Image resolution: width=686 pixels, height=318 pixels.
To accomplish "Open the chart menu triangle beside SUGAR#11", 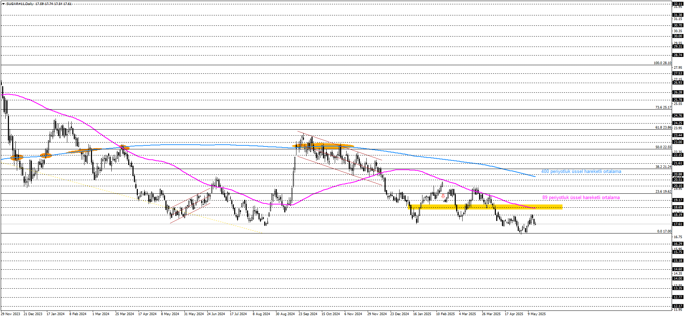I will click(x=3, y=4).
